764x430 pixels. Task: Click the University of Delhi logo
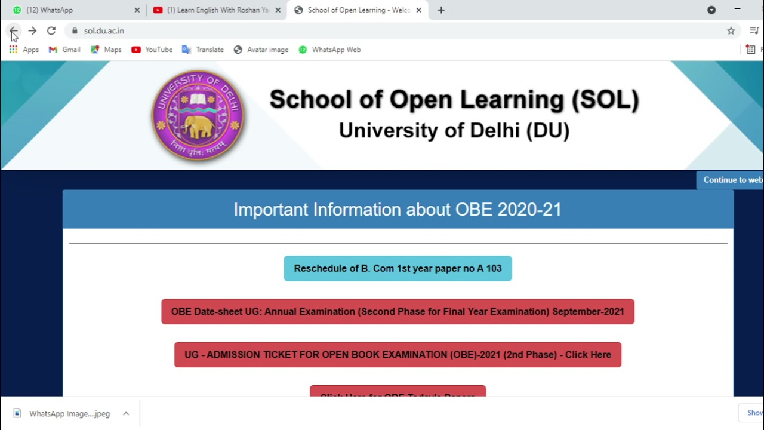click(198, 116)
